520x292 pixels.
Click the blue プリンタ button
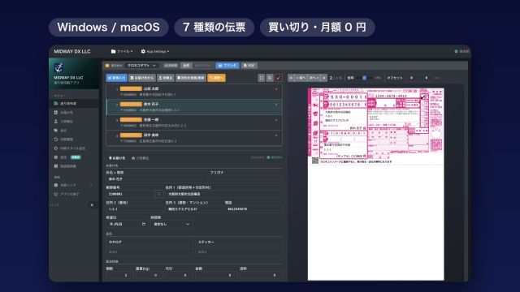click(x=227, y=66)
